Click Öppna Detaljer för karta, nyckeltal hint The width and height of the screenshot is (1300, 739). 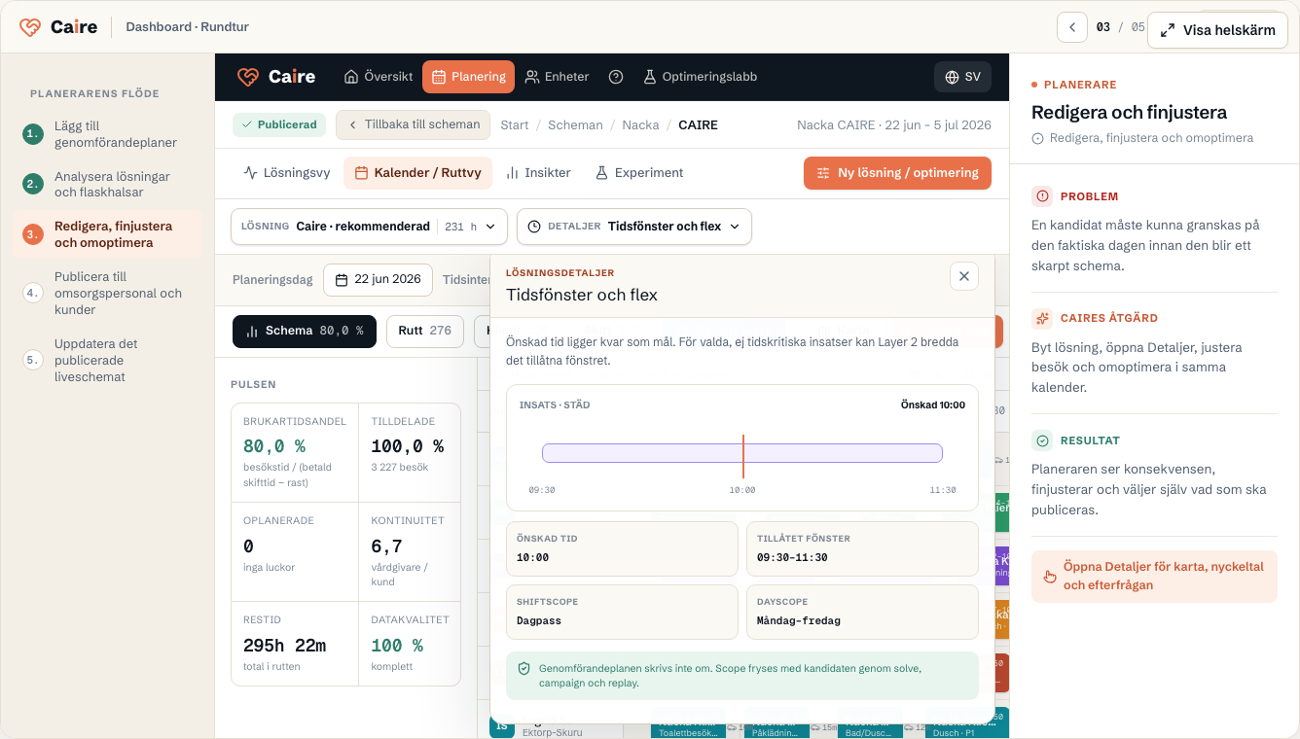point(1154,577)
